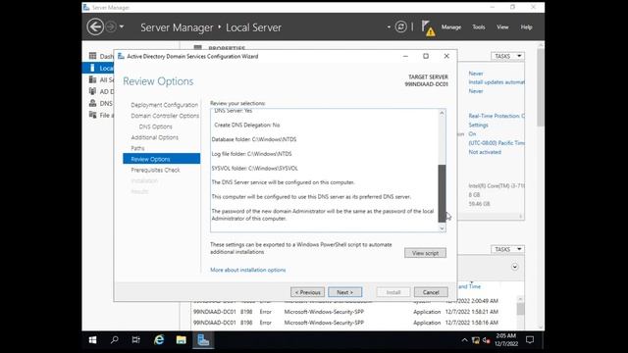The width and height of the screenshot is (628, 353).
Task: Click the review selections scrollbar thumb
Action: pos(442,193)
